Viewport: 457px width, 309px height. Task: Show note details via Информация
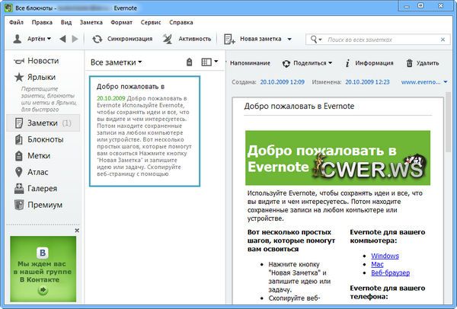pos(370,63)
